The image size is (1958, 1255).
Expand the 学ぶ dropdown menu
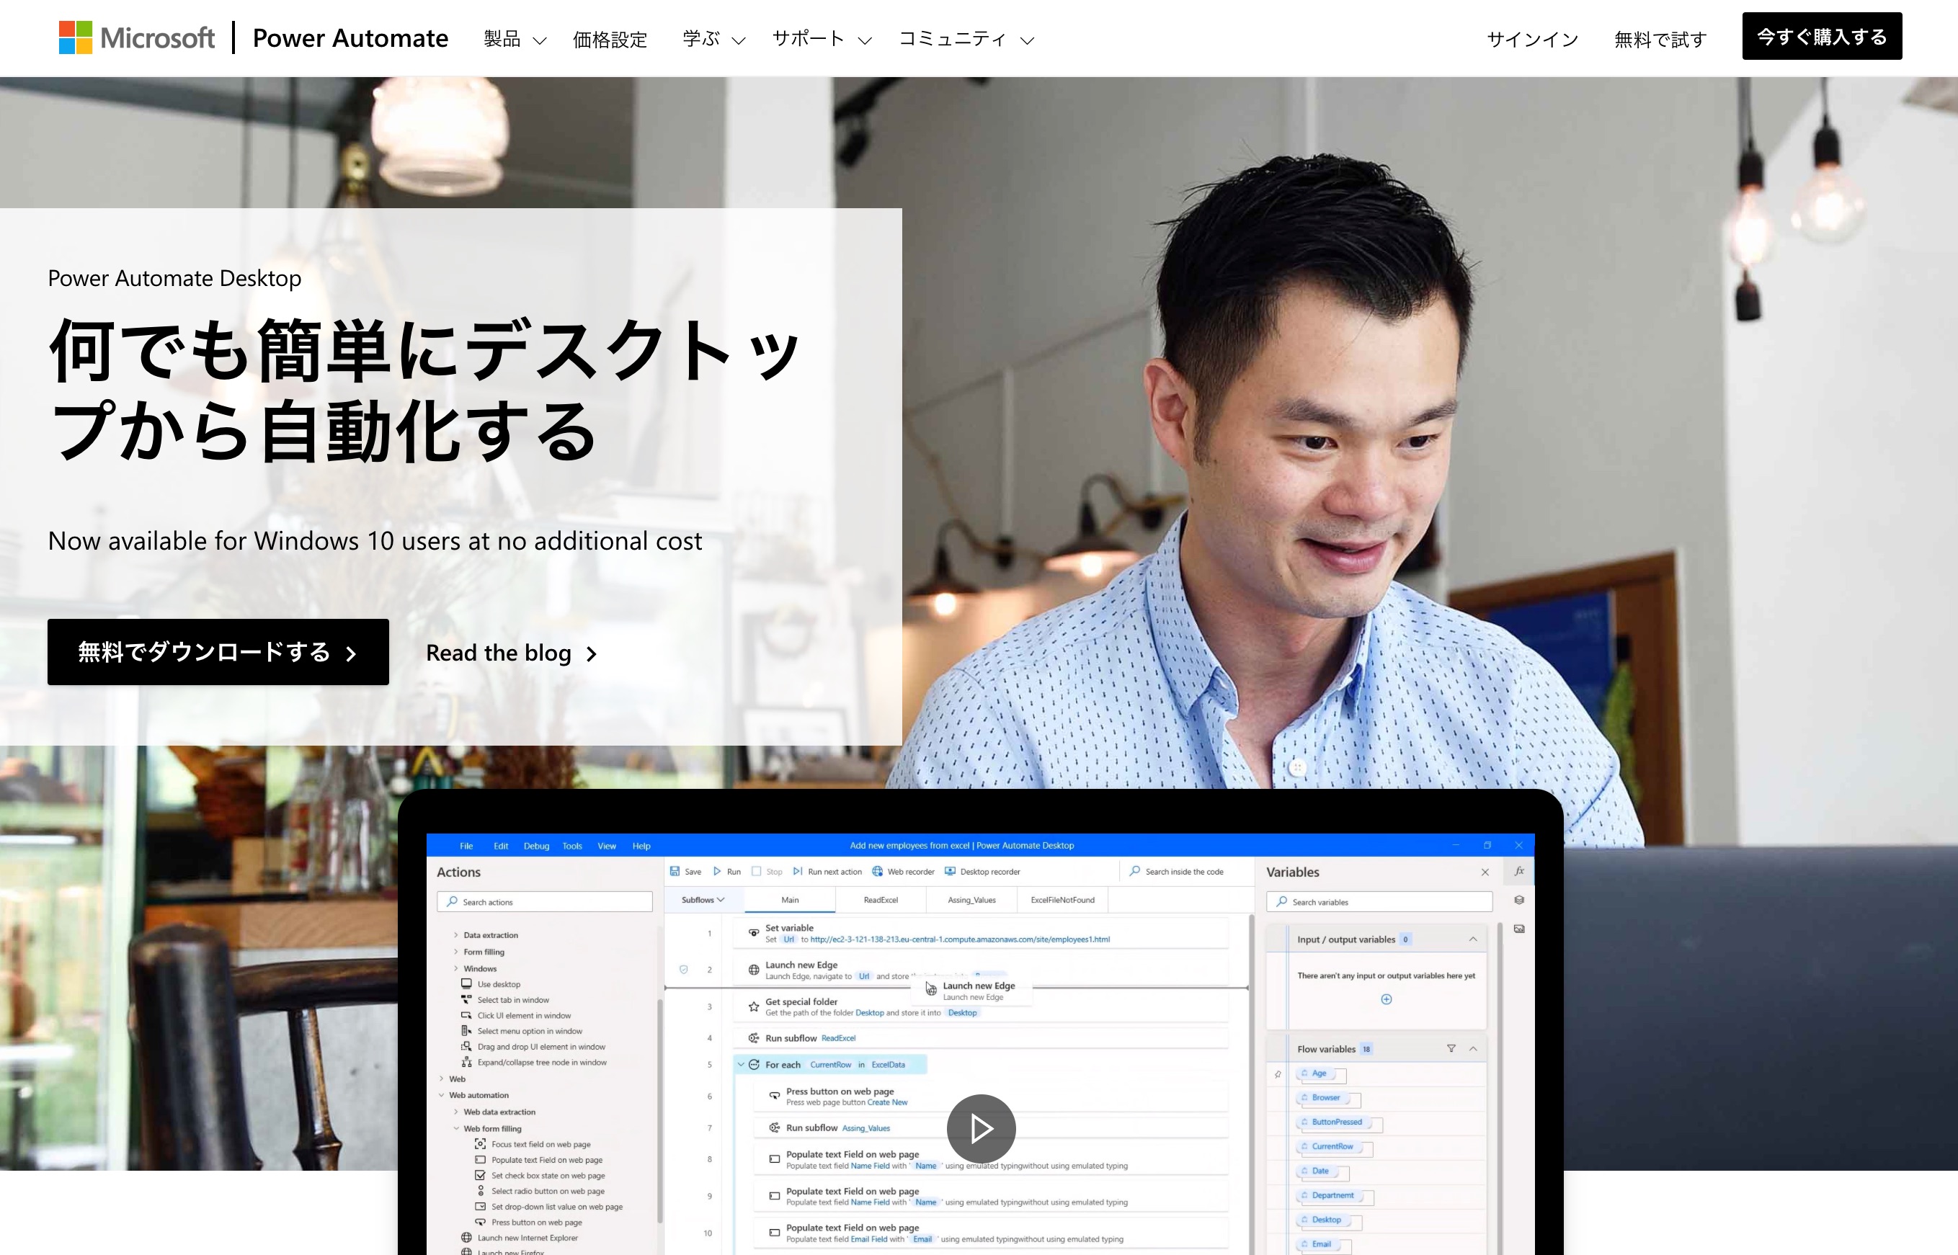click(x=713, y=39)
